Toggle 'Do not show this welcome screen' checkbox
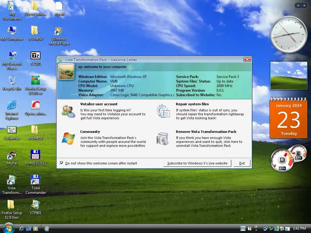311x233 pixels. 62,163
